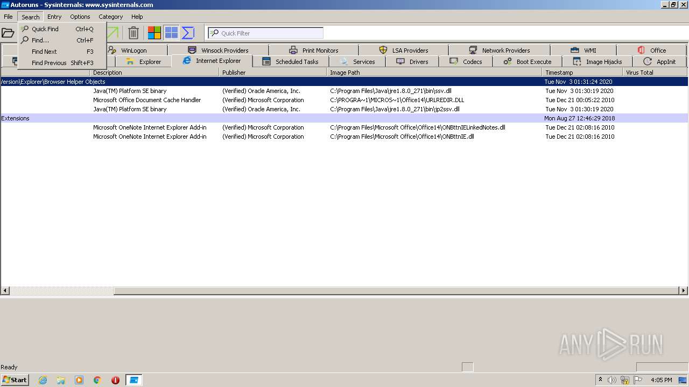689x387 pixels.
Task: Open the Category menu
Action: (x=111, y=17)
